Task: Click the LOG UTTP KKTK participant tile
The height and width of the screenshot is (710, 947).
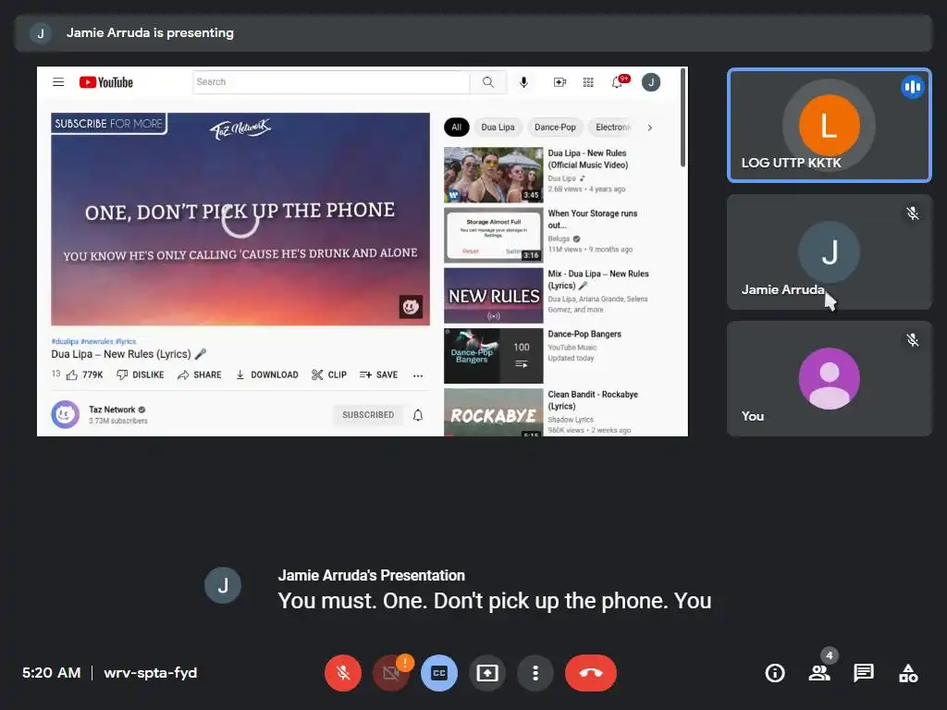Action: (830, 125)
